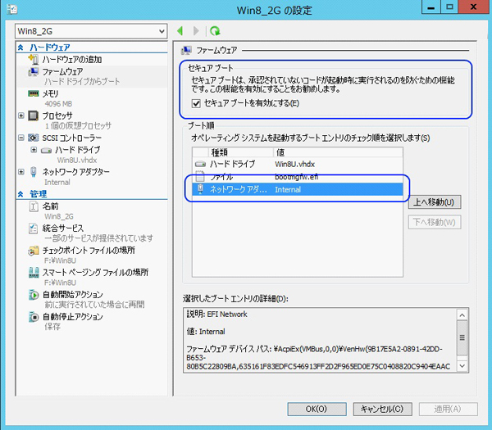This screenshot has width=492, height=430.
Task: Click the hard drive icon in boot list
Action: [200, 164]
